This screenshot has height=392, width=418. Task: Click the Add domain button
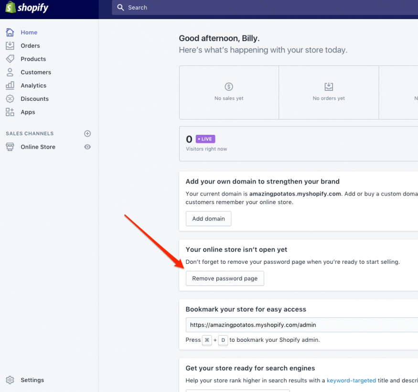coord(208,218)
